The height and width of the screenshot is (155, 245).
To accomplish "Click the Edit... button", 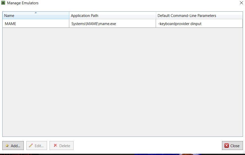I will (37, 146).
